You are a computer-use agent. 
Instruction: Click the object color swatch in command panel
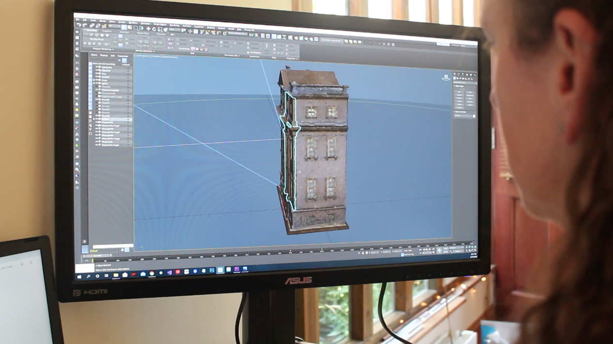(x=474, y=116)
